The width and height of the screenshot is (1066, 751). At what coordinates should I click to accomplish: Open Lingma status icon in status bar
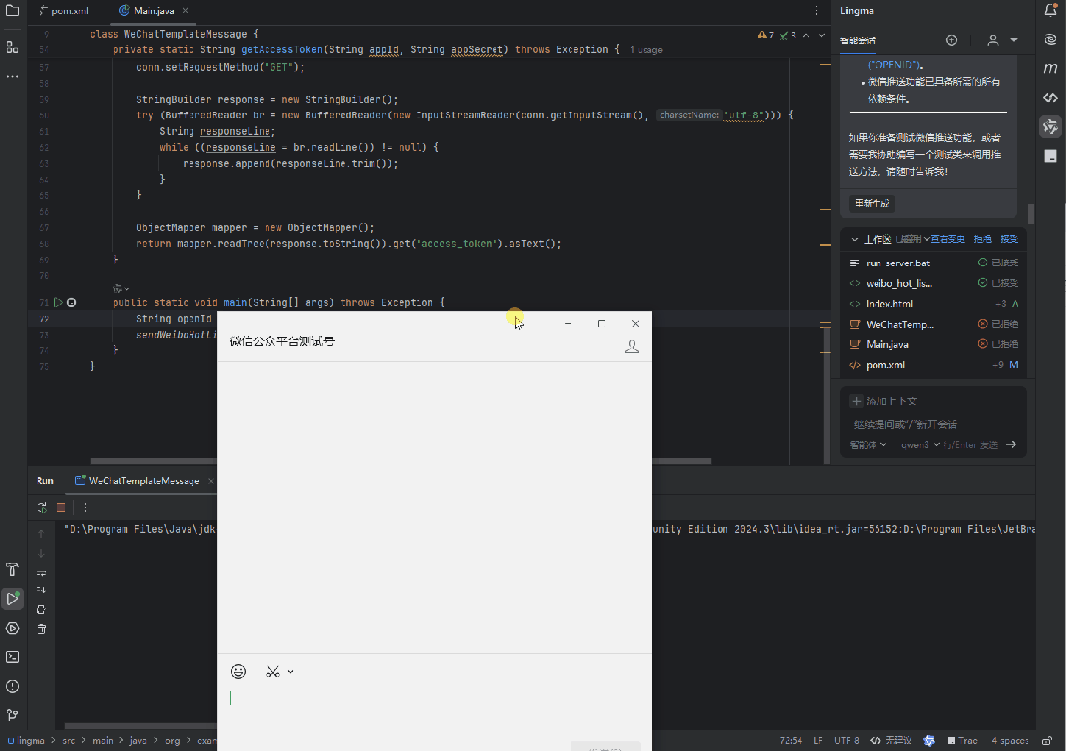point(929,741)
